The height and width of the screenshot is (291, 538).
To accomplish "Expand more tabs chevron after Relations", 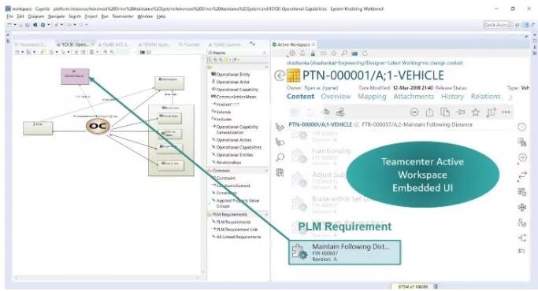I will click(x=510, y=98).
